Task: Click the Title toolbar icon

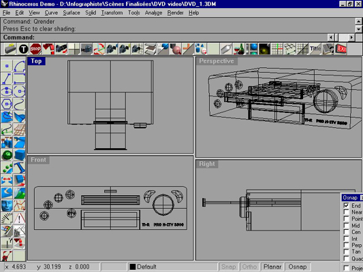Action: click(x=315, y=49)
